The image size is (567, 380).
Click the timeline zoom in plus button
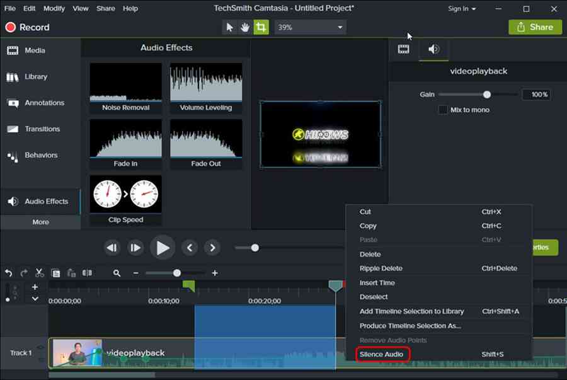[x=215, y=273]
